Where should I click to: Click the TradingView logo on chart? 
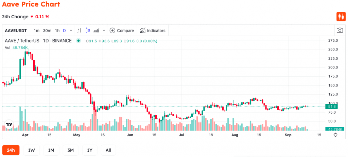9,124
